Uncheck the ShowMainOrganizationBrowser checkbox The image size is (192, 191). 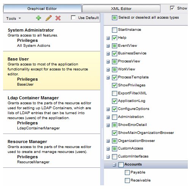pyautogui.click(x=115, y=133)
